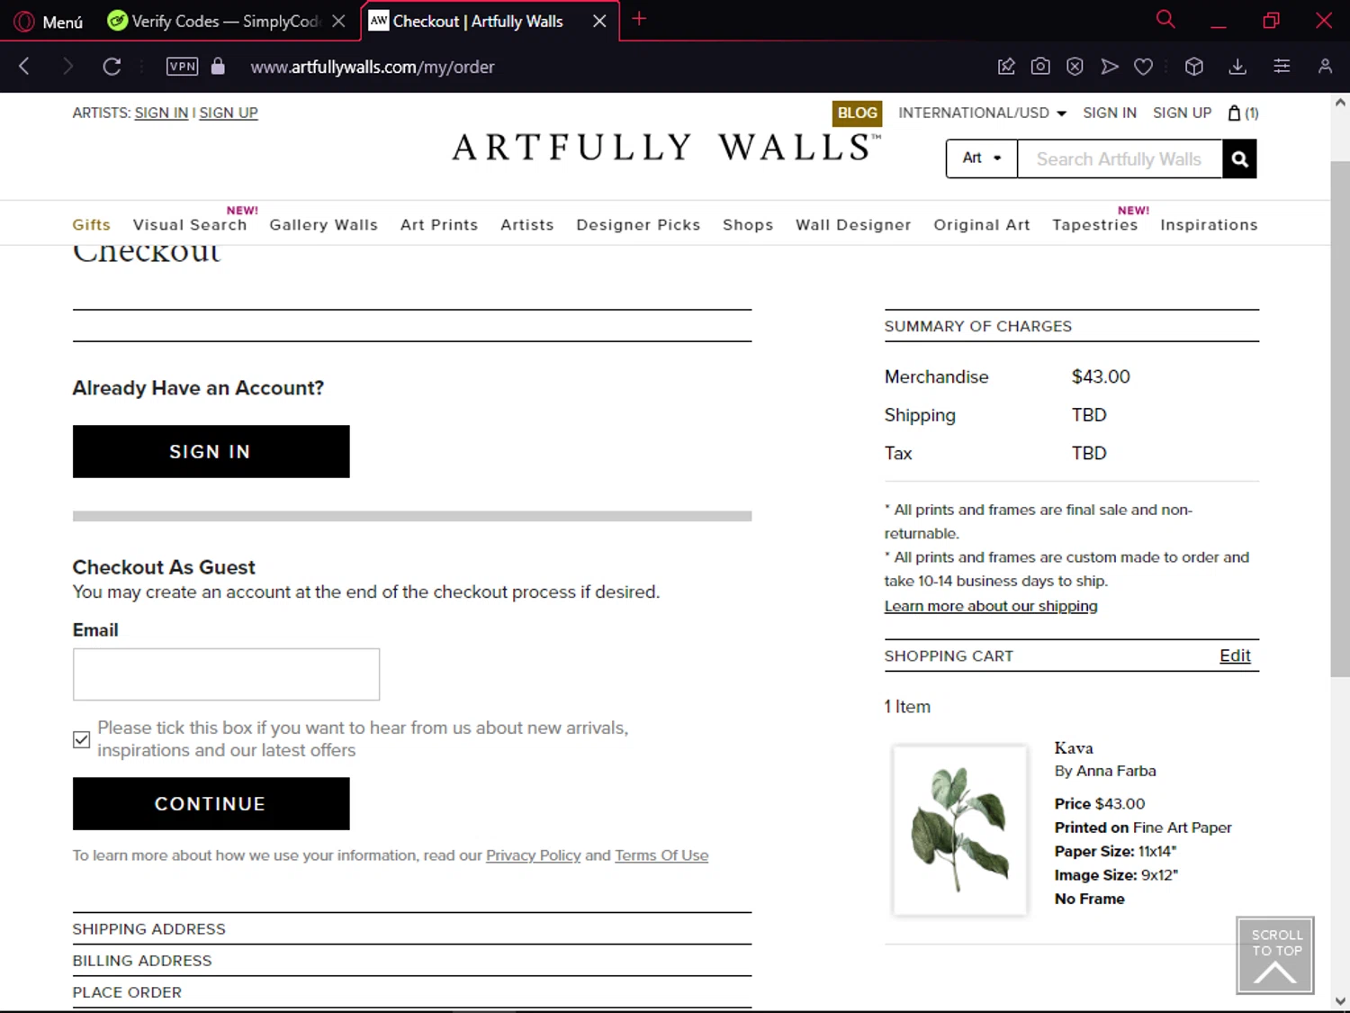This screenshot has width=1350, height=1013.
Task: Click the header SIGN UP link
Action: click(x=1182, y=113)
